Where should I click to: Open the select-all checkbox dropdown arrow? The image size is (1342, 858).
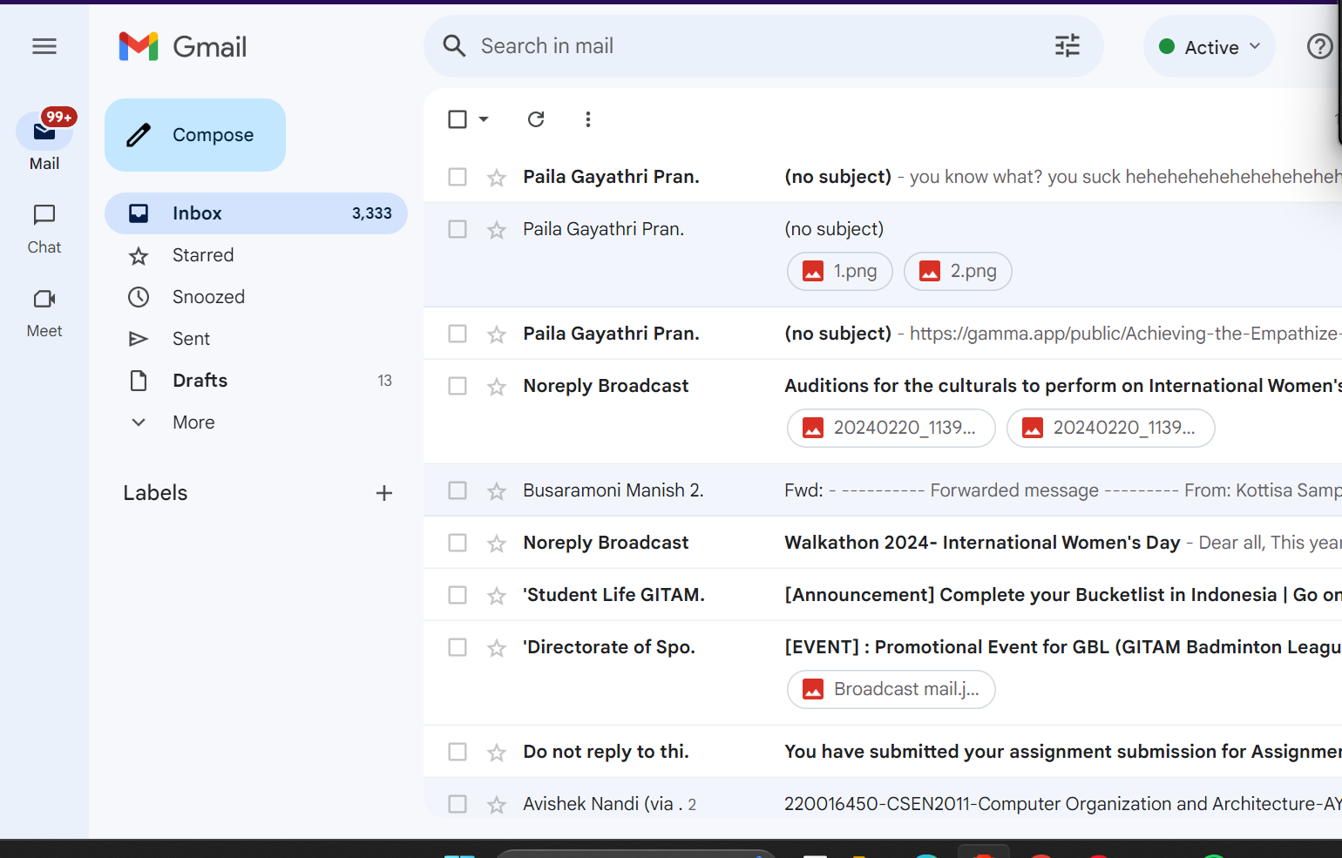pyautogui.click(x=484, y=119)
